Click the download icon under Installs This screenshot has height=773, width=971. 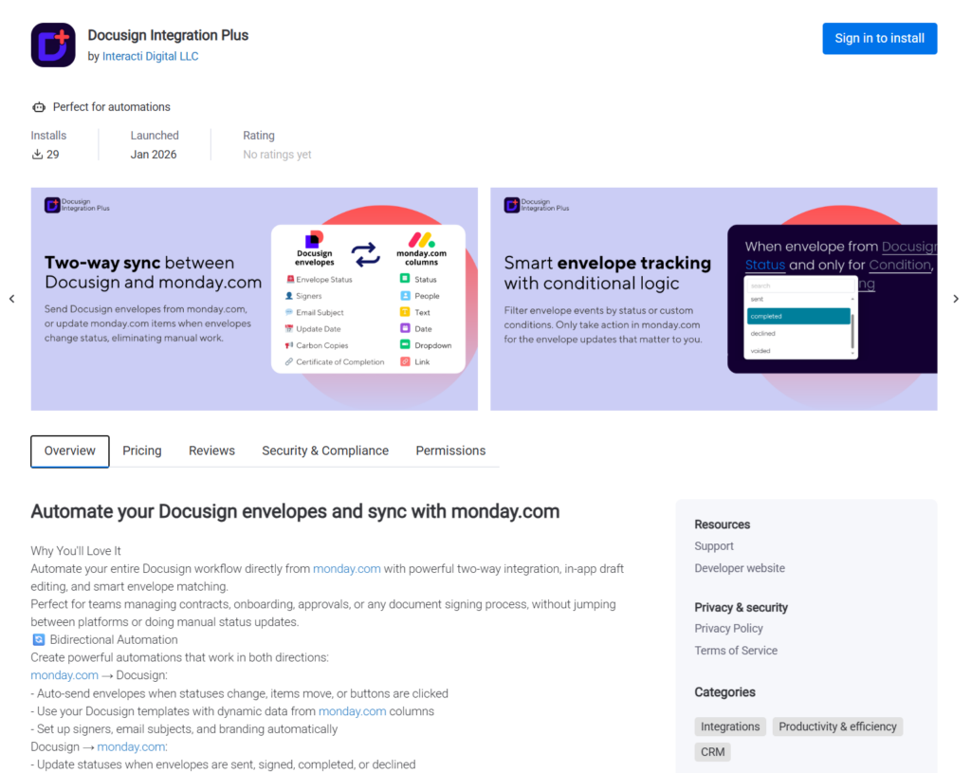coord(38,155)
